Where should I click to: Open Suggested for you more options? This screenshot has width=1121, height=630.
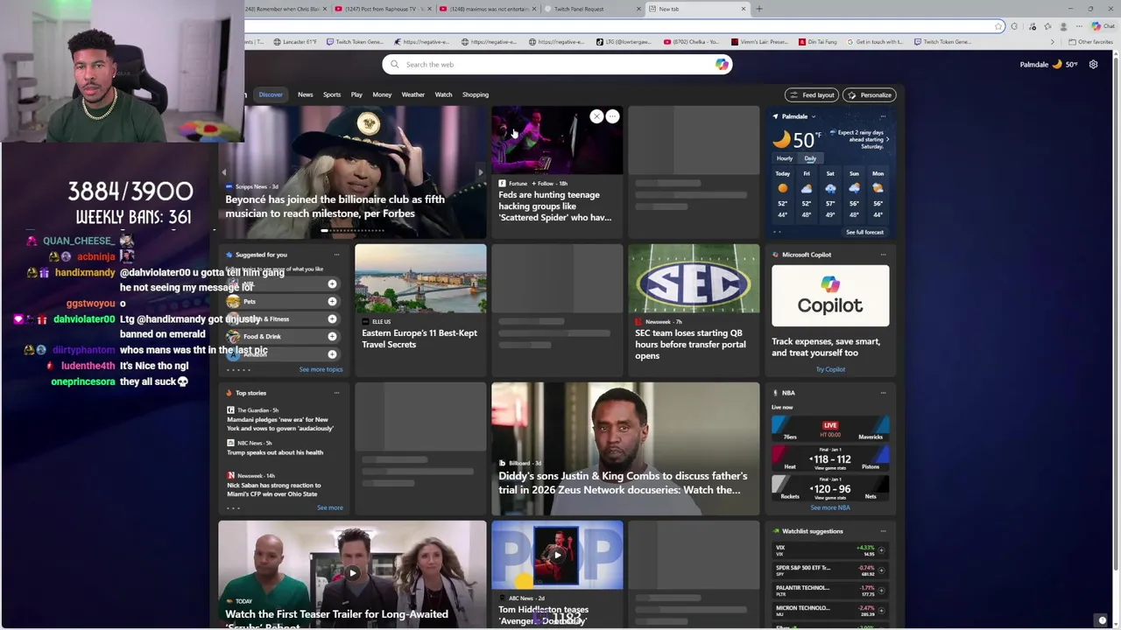[336, 255]
